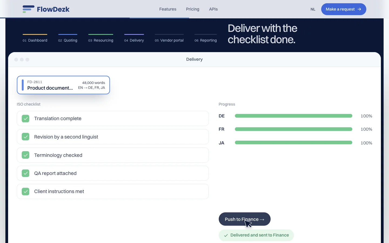
Task: Click the ISO checklist heading
Action: tap(29, 104)
